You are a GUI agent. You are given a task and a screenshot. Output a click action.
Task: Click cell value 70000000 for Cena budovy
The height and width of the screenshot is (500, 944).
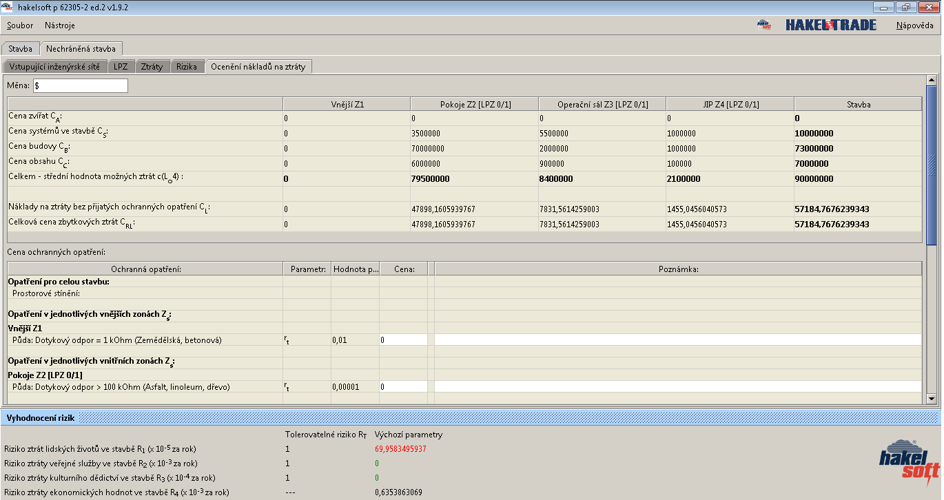coord(428,149)
